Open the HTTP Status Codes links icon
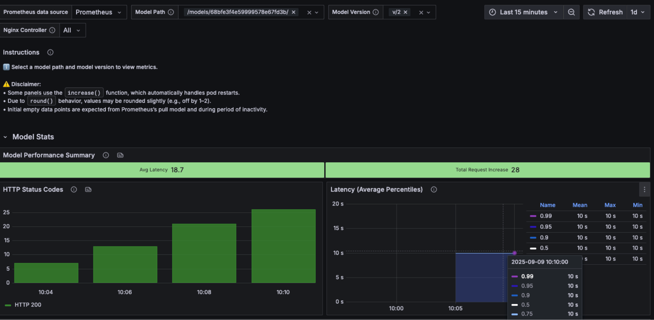The width and height of the screenshot is (654, 320). pos(88,190)
